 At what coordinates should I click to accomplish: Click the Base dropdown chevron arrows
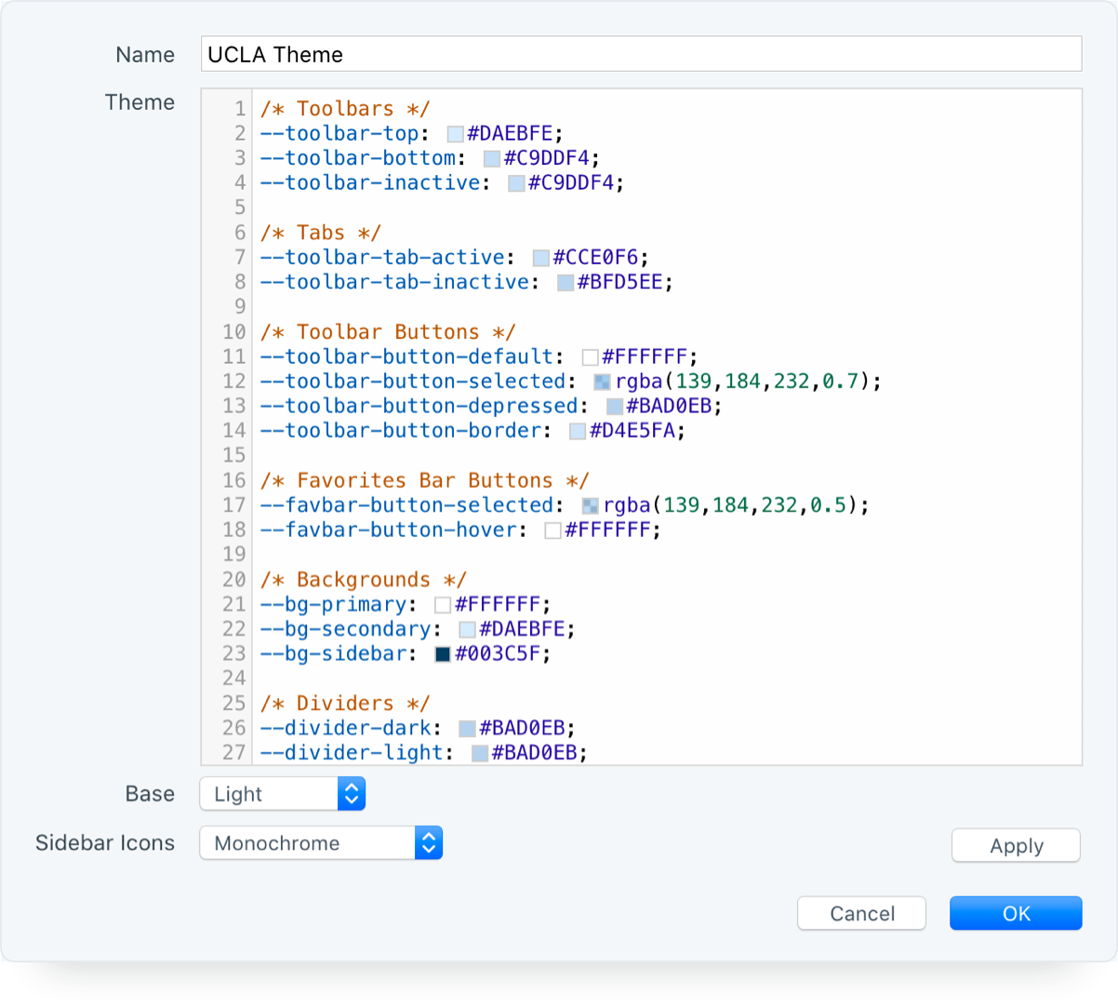[352, 794]
